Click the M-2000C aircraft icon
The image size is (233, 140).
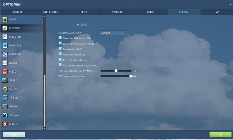5,28
